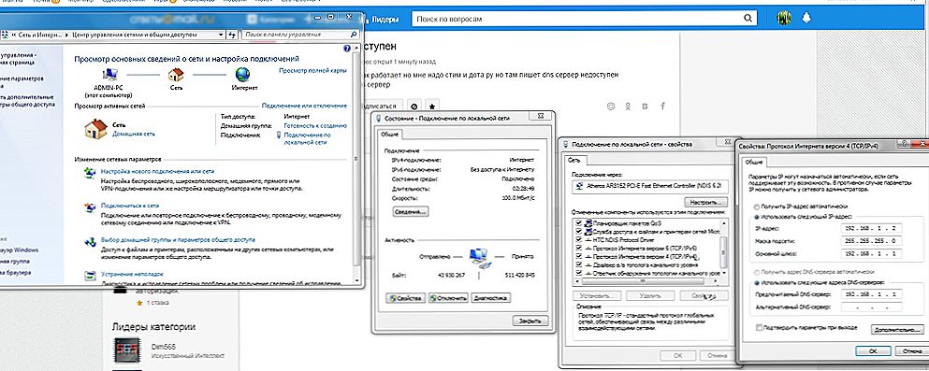Click the Atheros network adapter icon
This screenshot has height=371, width=929.
pyautogui.click(x=579, y=186)
